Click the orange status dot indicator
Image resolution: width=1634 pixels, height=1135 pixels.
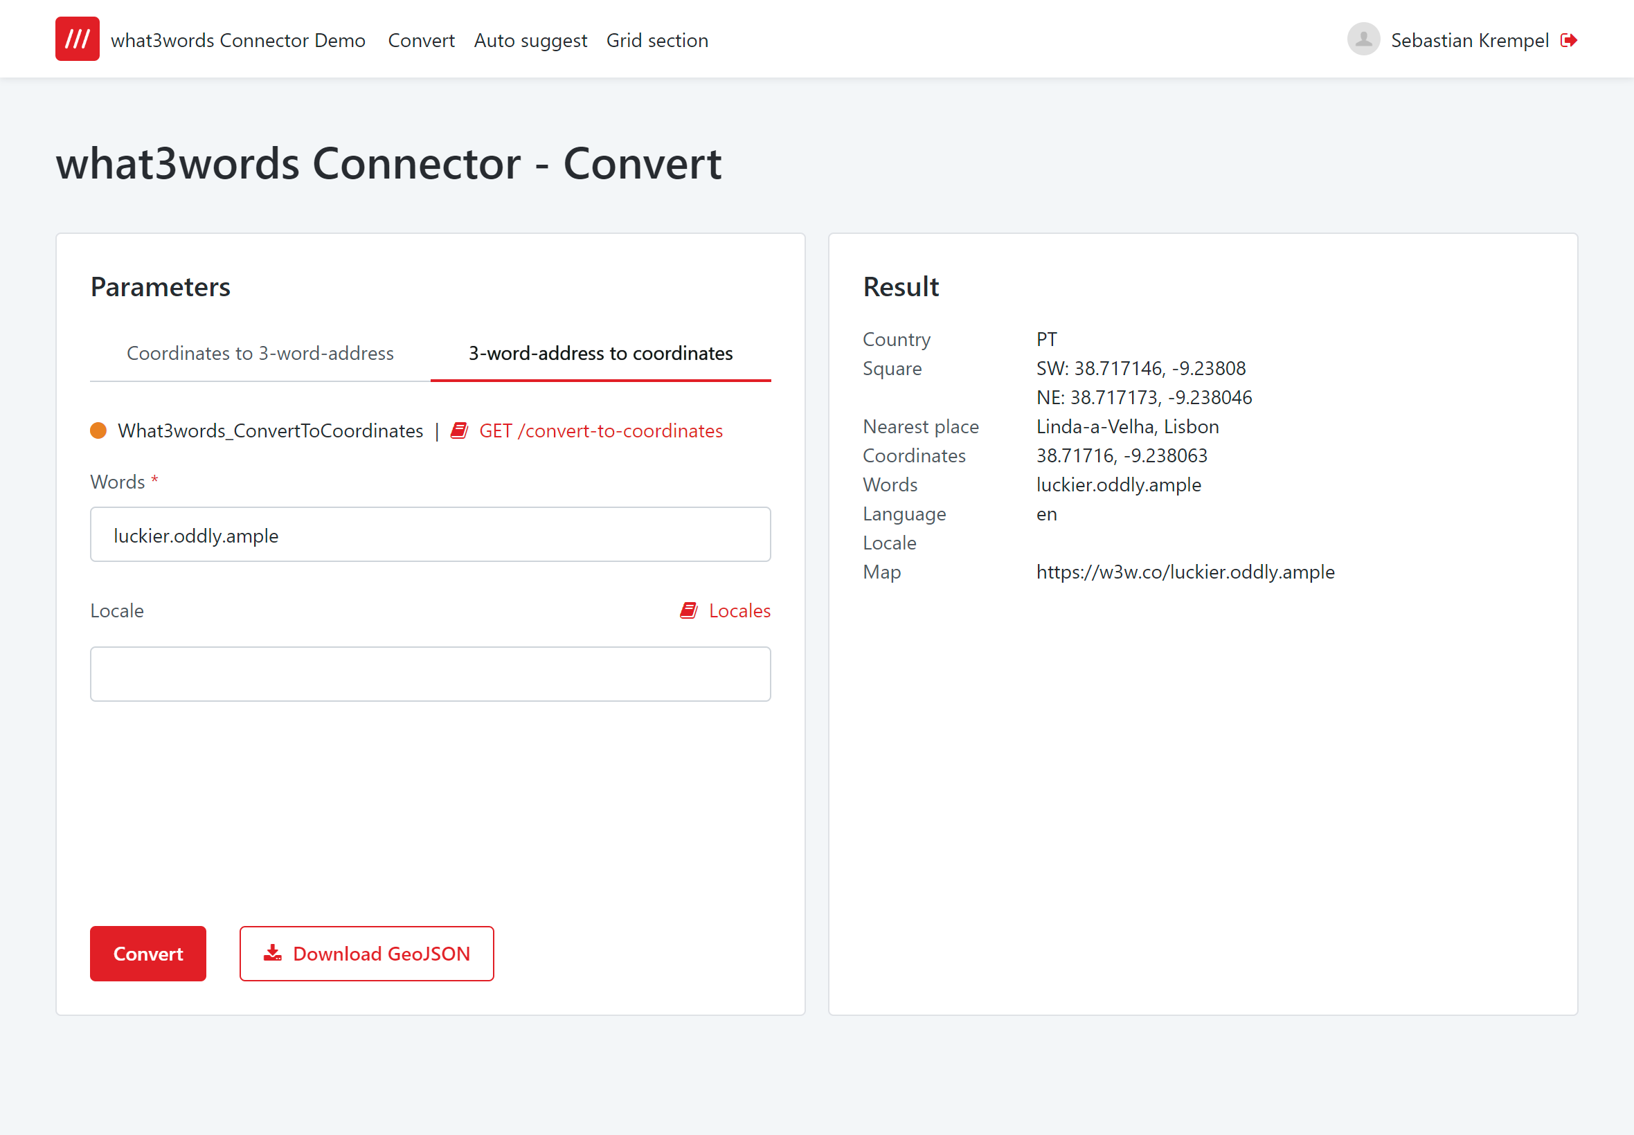98,431
